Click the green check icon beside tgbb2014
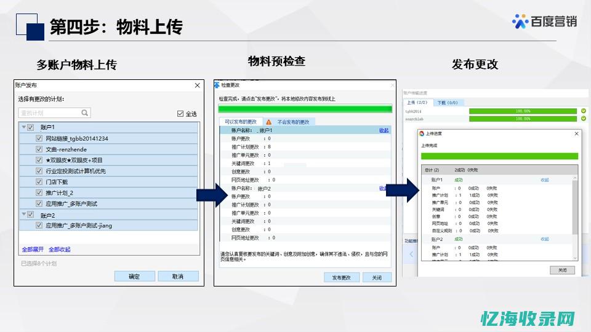This screenshot has width=591, height=332. [x=583, y=111]
